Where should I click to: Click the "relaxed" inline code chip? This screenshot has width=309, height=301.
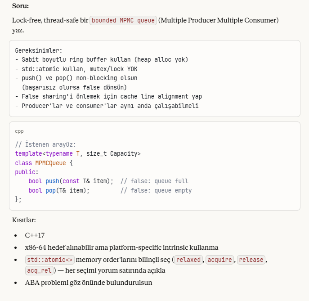[188, 260]
